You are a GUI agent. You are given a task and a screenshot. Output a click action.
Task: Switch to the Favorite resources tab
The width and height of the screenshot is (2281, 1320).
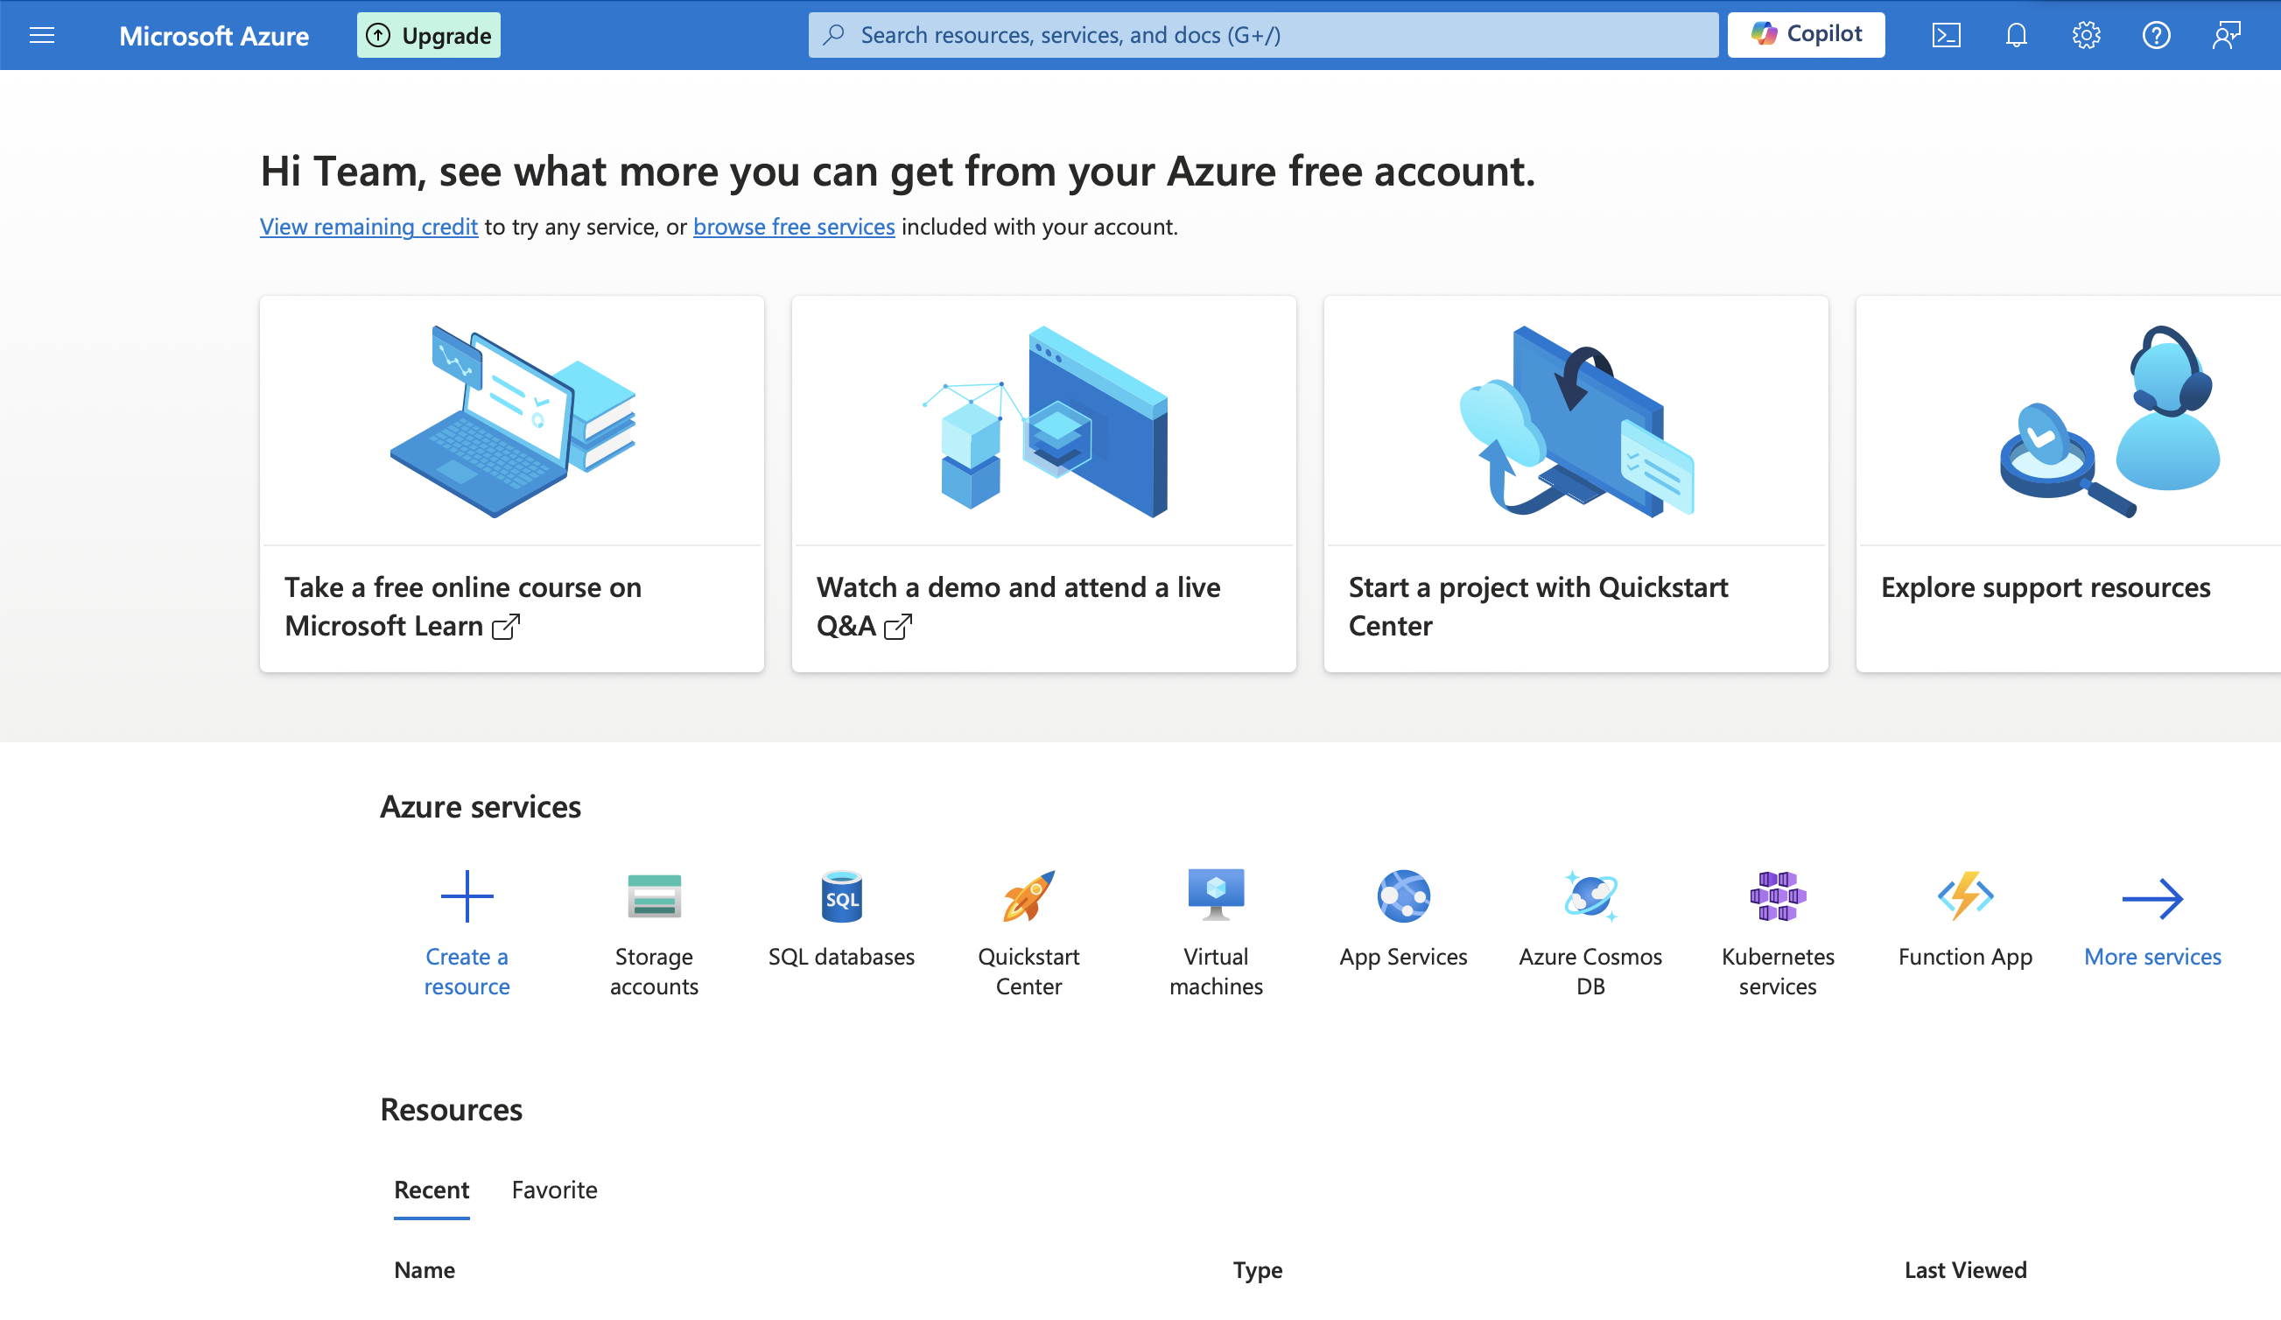(554, 1189)
